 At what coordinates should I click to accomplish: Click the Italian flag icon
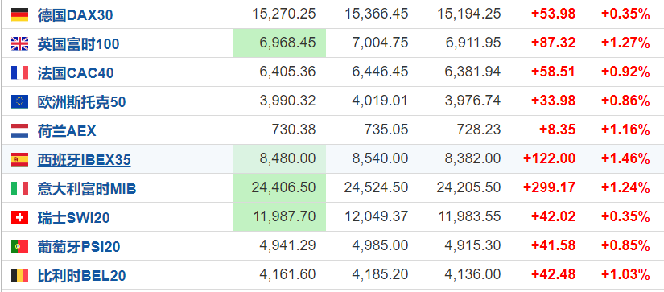pos(19,188)
